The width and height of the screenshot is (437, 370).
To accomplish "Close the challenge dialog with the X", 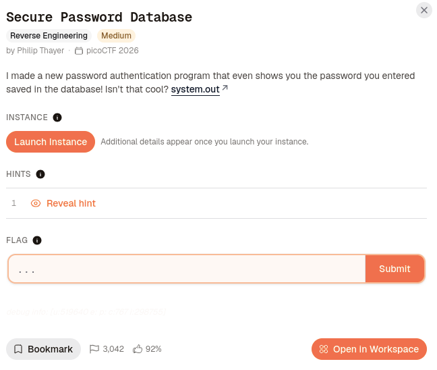I will point(424,10).
